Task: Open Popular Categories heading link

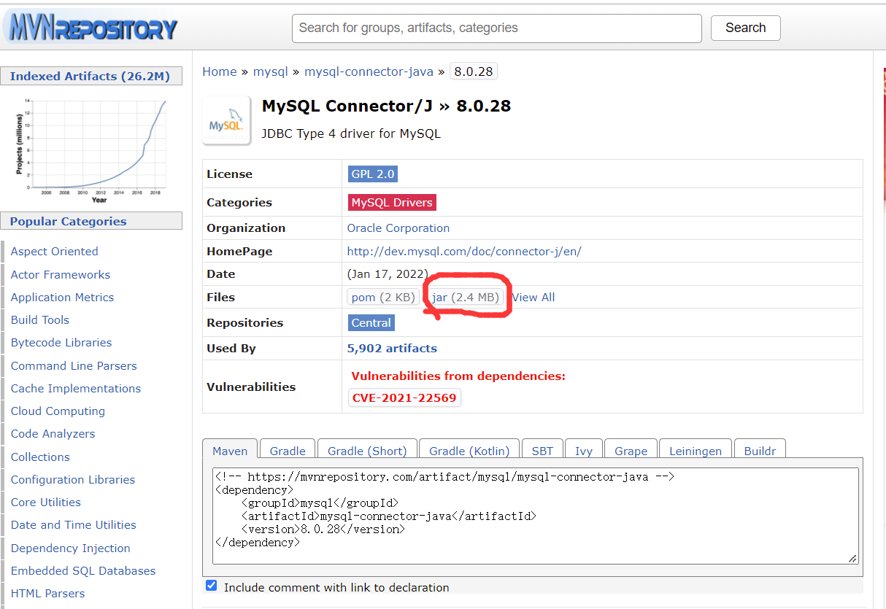Action: click(x=69, y=222)
